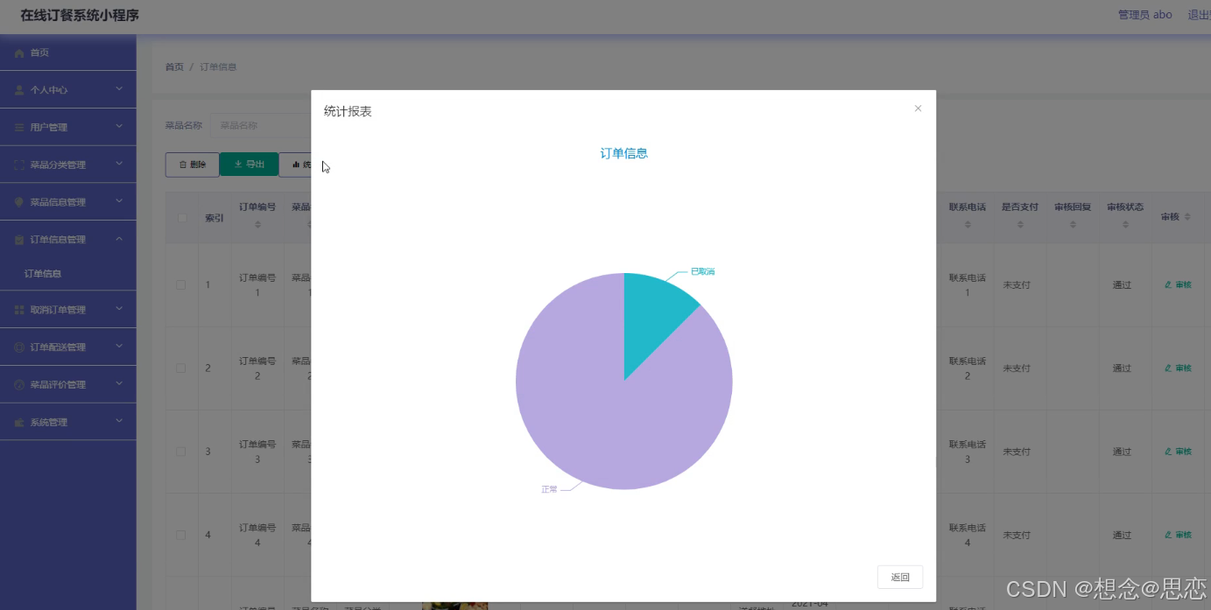Open the 订单配送管理 menu item
This screenshot has width=1211, height=610.
tap(68, 347)
